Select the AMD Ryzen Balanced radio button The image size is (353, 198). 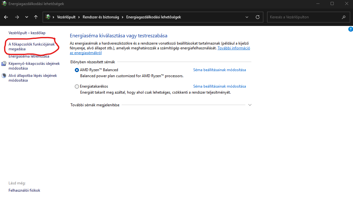pos(77,70)
